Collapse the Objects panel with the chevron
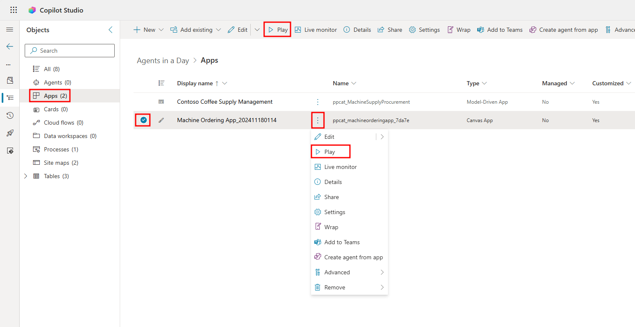The width and height of the screenshot is (635, 327). (111, 30)
